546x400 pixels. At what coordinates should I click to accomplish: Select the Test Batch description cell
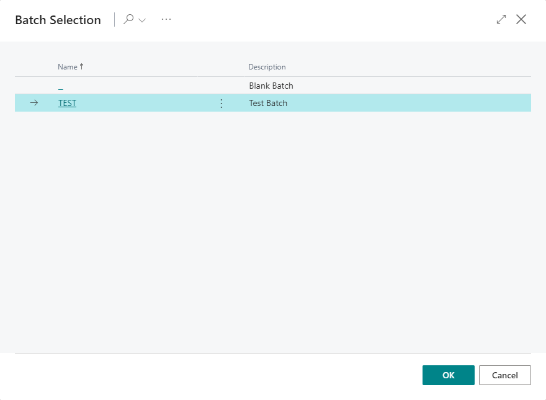point(268,104)
